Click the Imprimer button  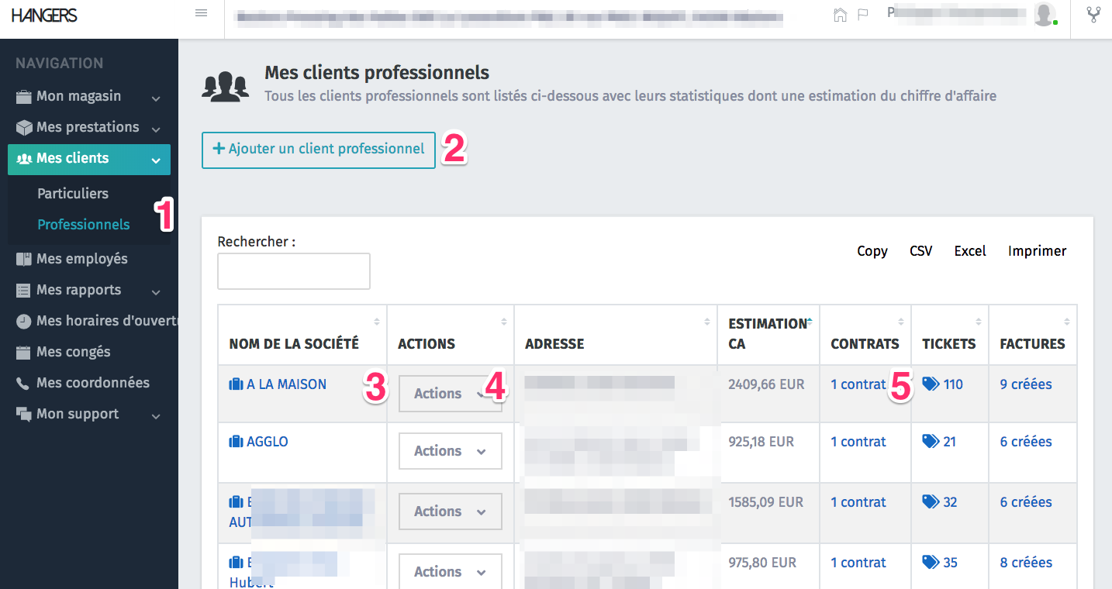[1038, 251]
